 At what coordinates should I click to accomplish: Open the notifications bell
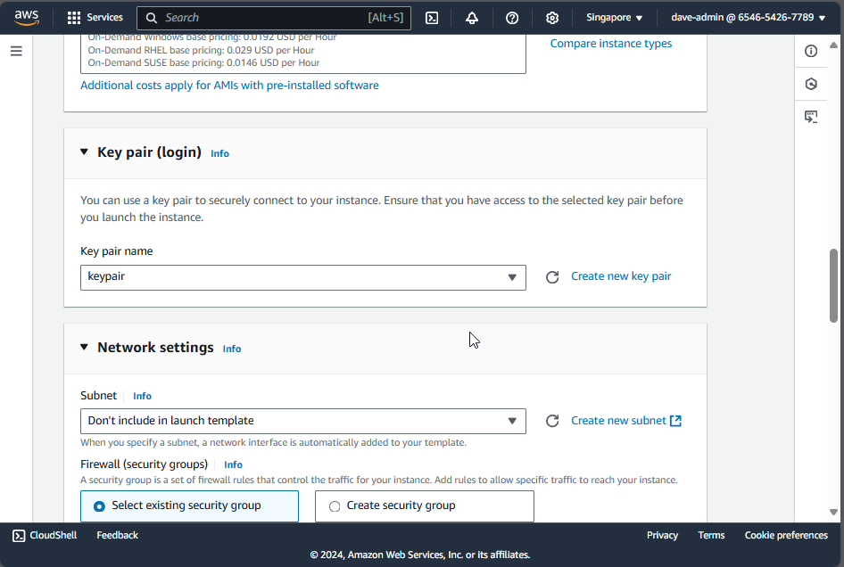pyautogui.click(x=472, y=18)
